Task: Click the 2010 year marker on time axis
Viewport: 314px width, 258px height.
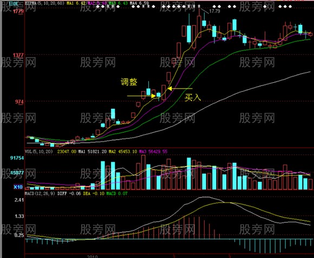Action: (93, 256)
